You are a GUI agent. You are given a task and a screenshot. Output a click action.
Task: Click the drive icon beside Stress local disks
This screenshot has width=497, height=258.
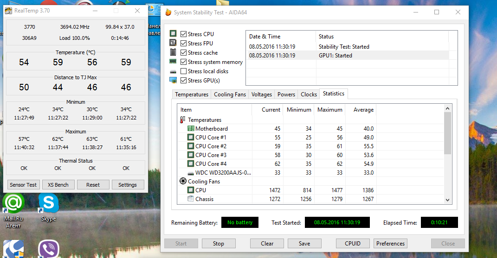(173, 71)
